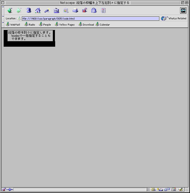Click the paragraph text '段落の枠を別々に指定します。'
This screenshot has width=190, height=193.
tap(30, 33)
